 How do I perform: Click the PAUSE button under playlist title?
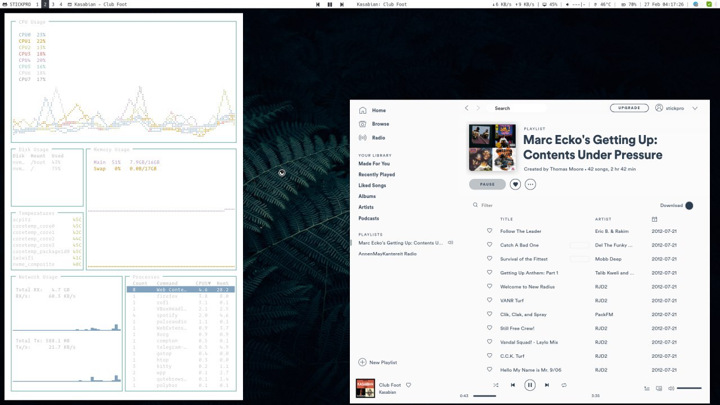click(487, 184)
